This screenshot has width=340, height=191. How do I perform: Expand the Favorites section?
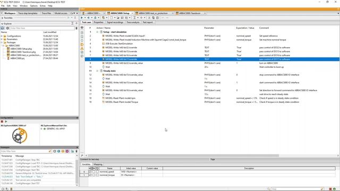(2, 18)
